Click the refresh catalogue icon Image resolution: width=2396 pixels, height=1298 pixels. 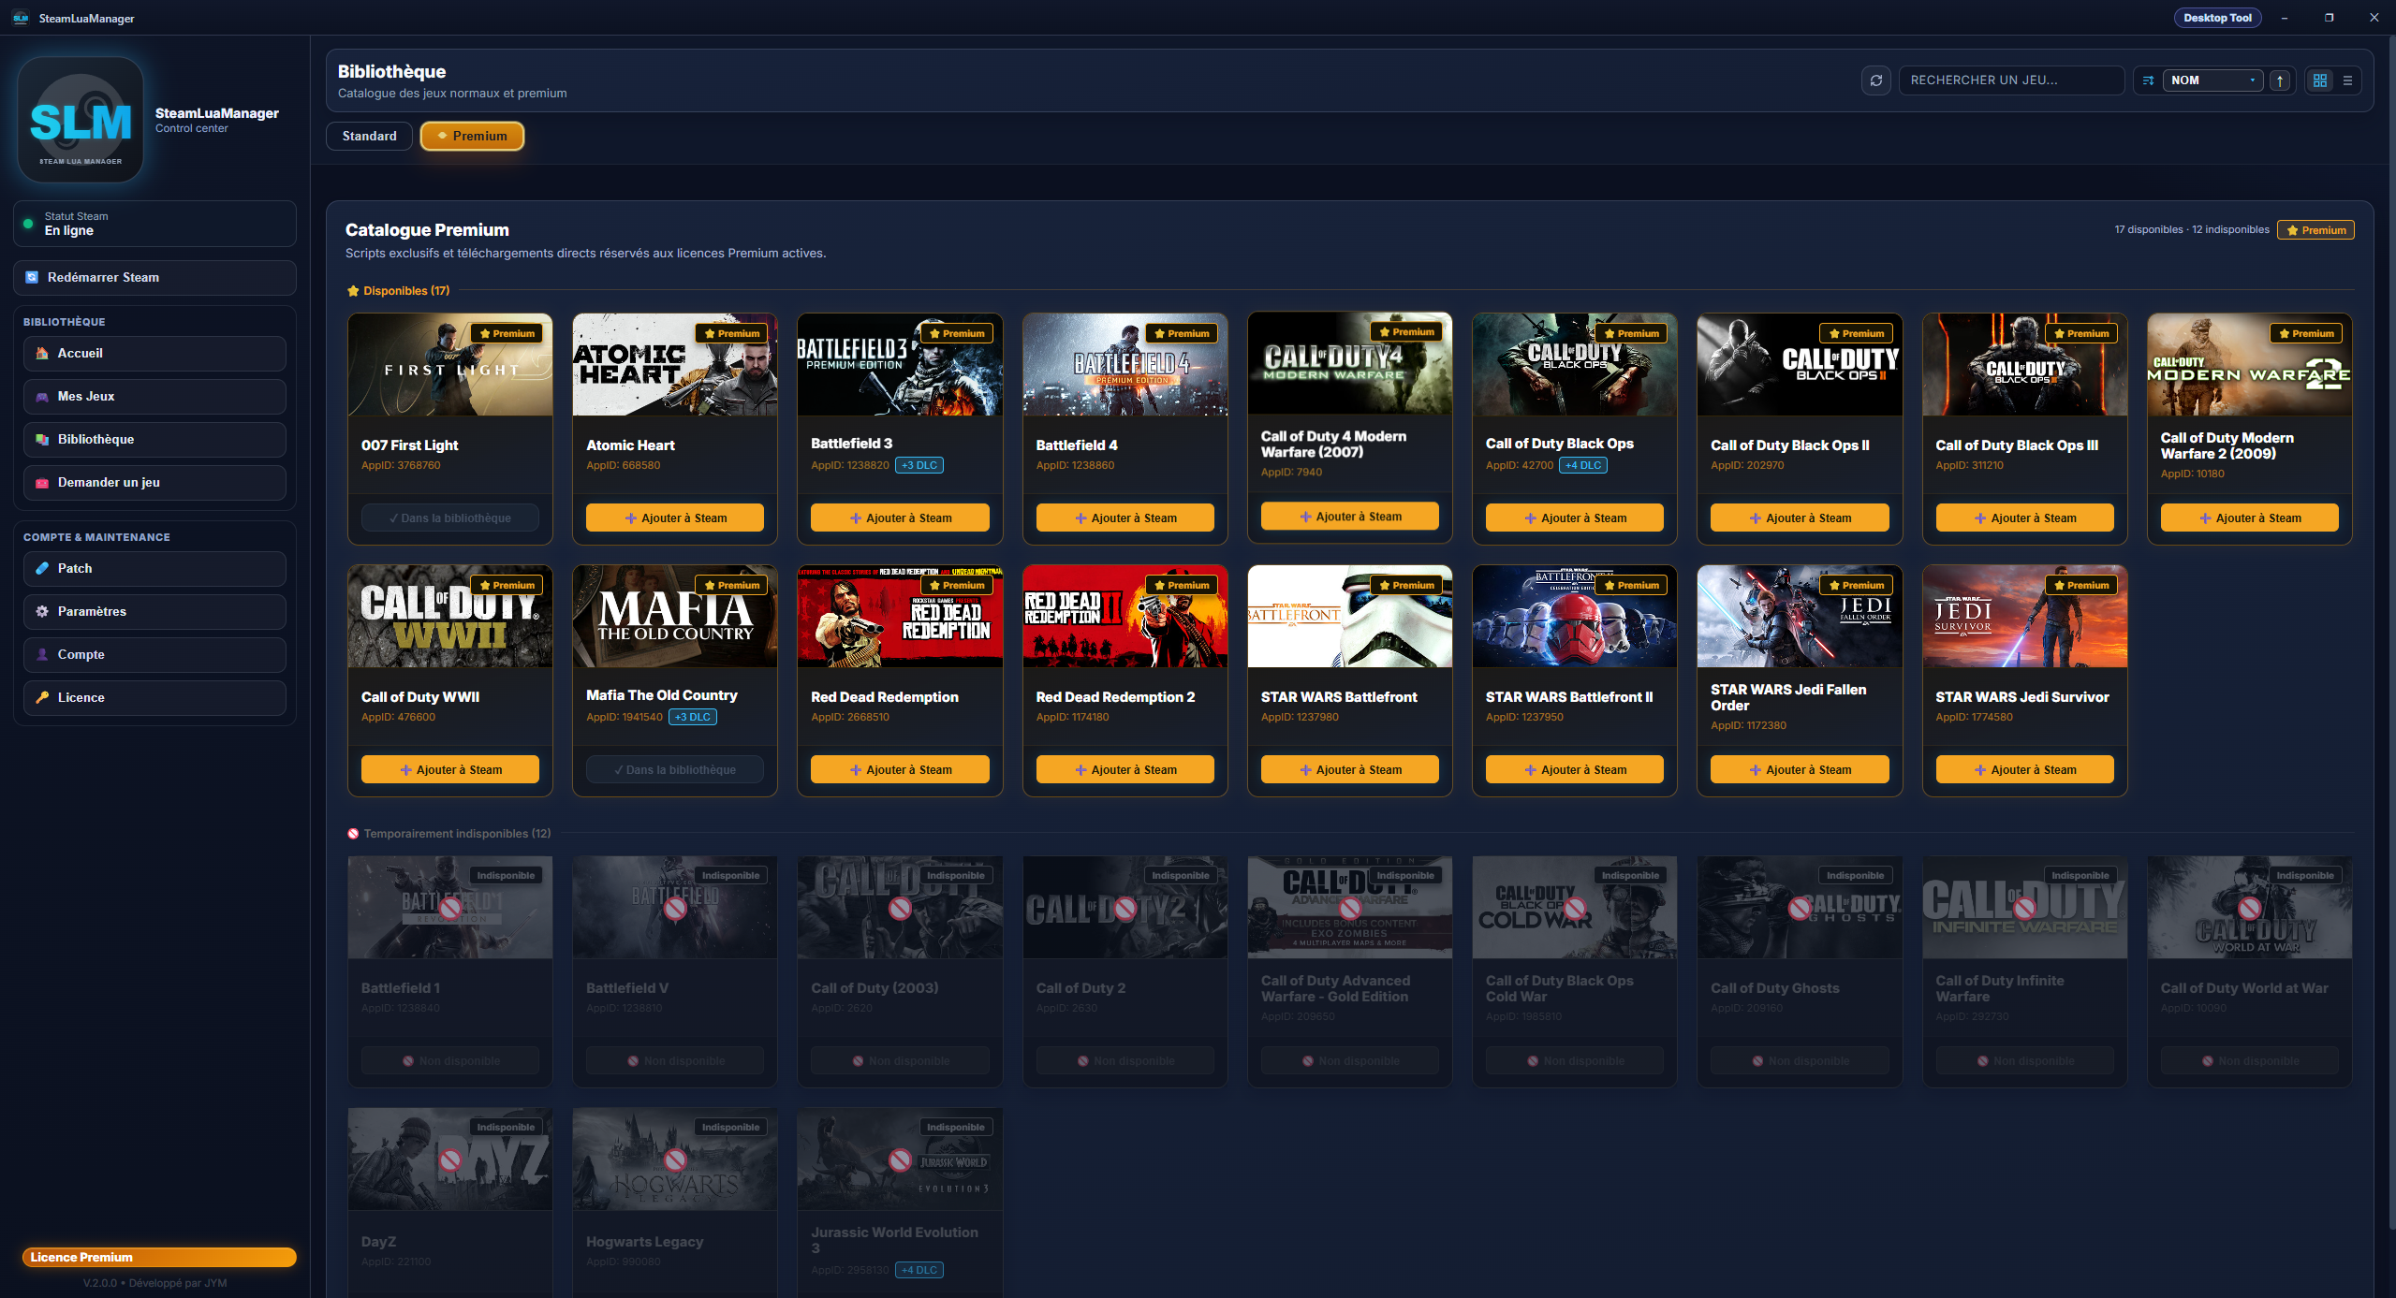[1875, 80]
